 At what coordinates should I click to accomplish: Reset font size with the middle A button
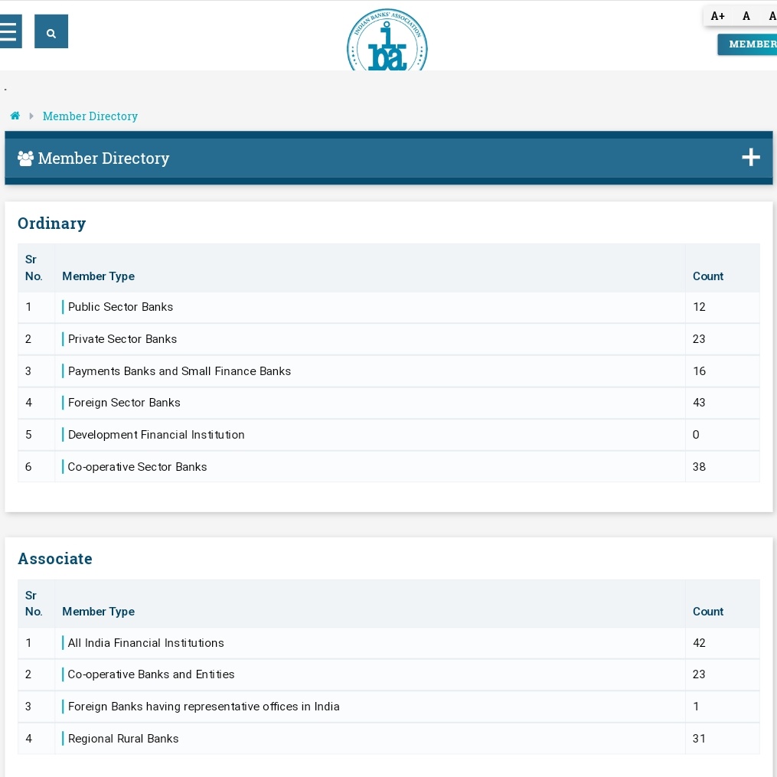point(746,16)
